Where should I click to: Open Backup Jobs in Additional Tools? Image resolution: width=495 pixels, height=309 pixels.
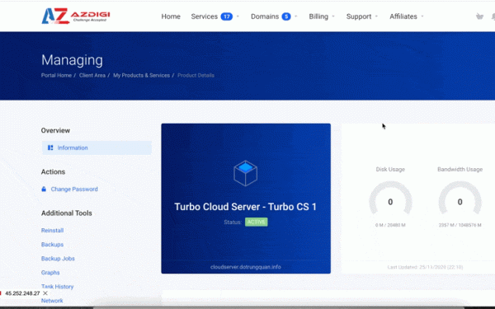coord(58,259)
